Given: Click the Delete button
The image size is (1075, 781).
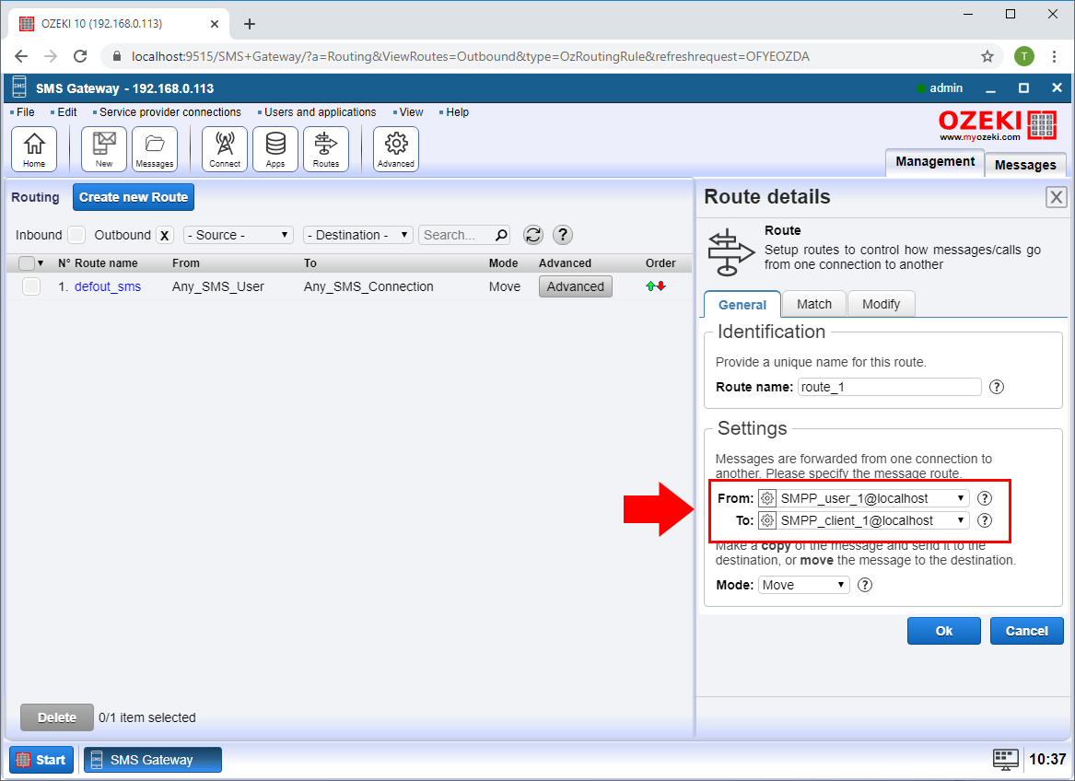Looking at the screenshot, I should point(57,718).
